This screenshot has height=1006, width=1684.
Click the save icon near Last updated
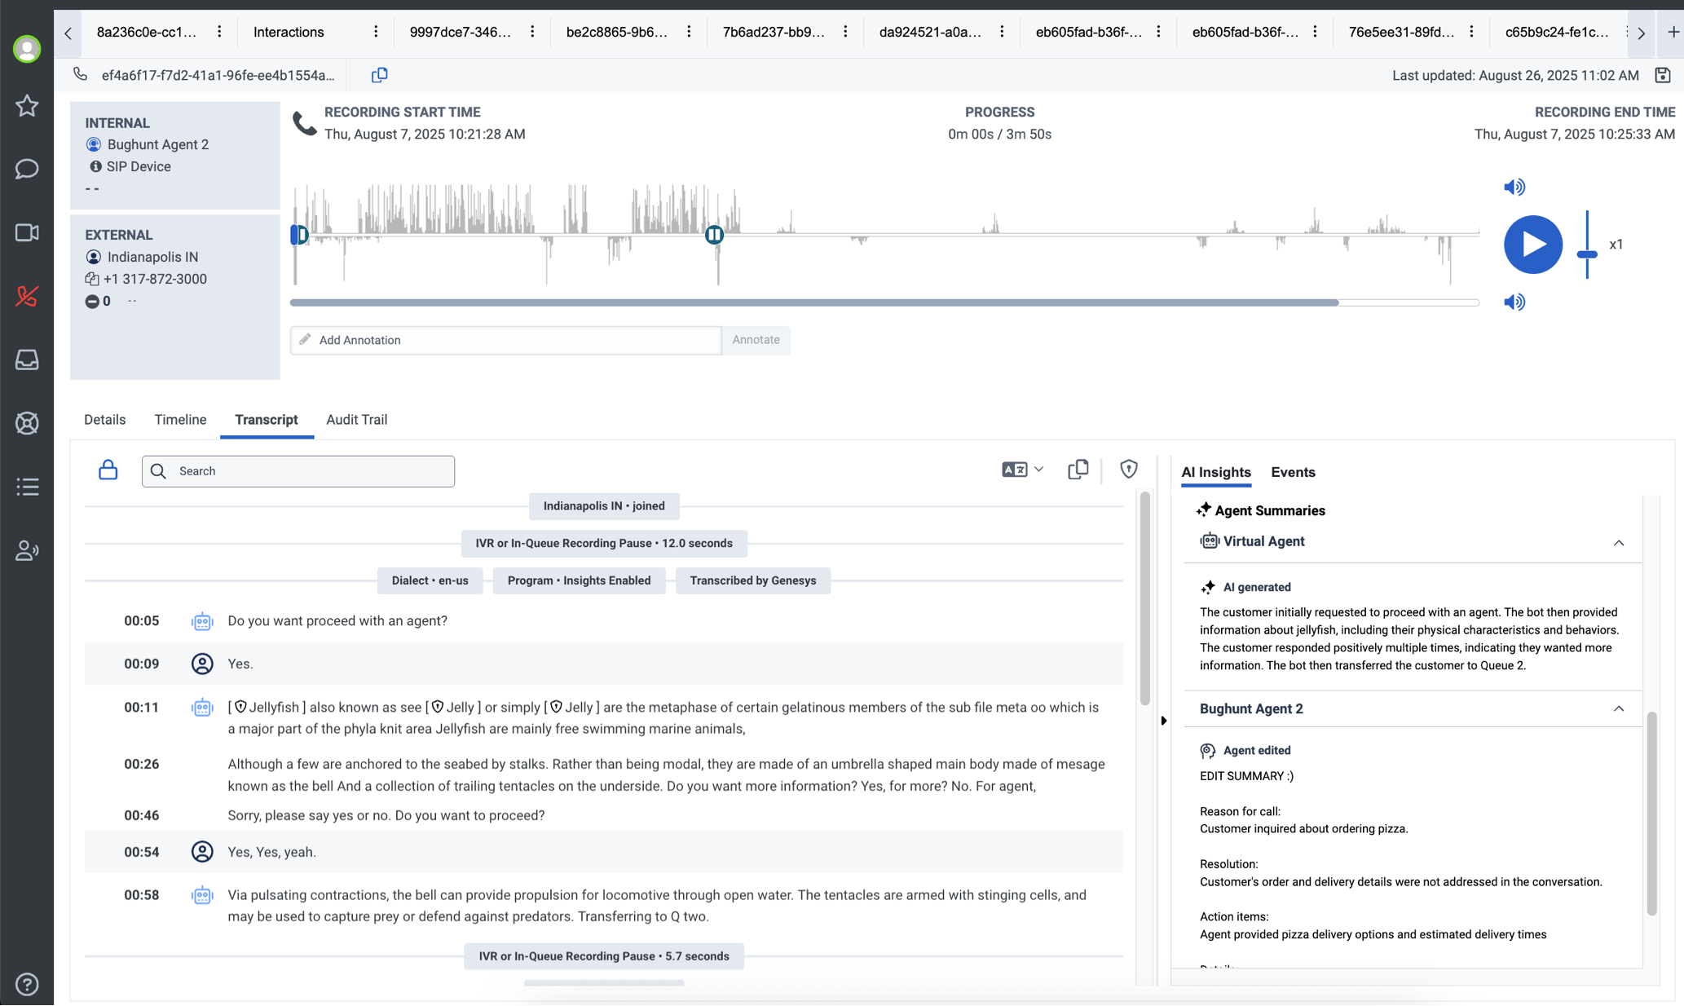(x=1662, y=75)
